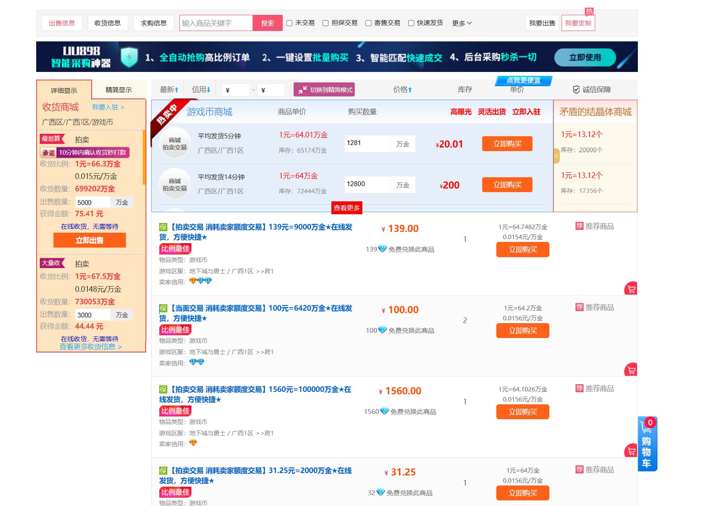Open the 139元=9000万金 listing title
The height and width of the screenshot is (506, 709).
(256, 232)
